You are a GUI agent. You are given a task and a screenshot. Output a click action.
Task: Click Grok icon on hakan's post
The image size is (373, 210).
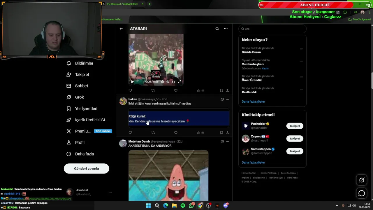point(222,99)
